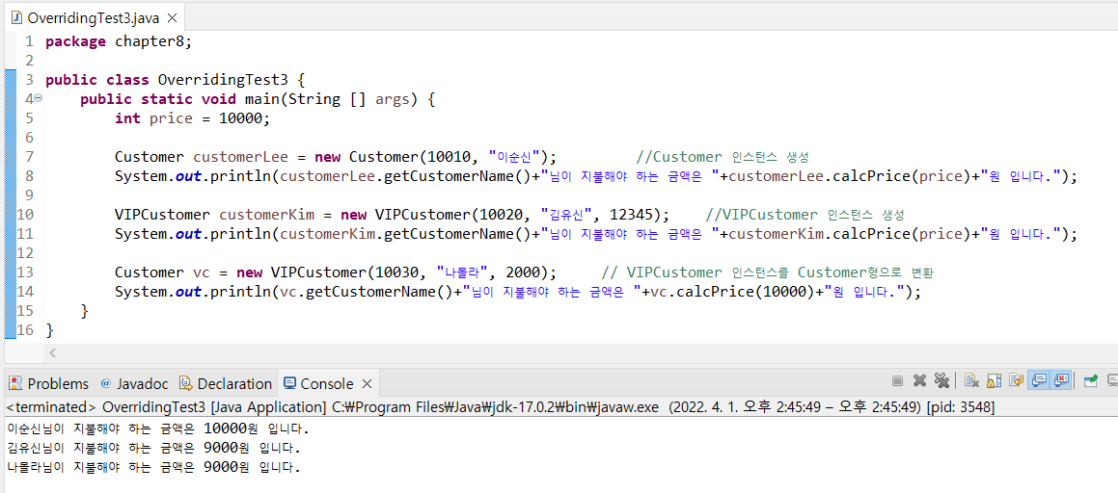Toggle Word Wrap in the Console
The image size is (1118, 493).
point(1016,381)
